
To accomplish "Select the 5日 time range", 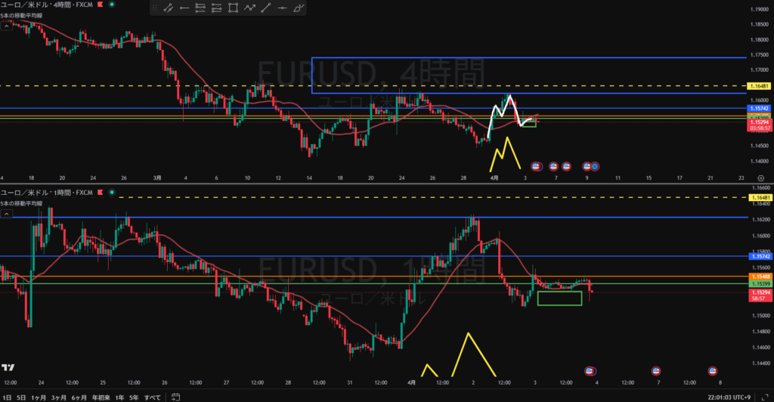I will [x=20, y=397].
